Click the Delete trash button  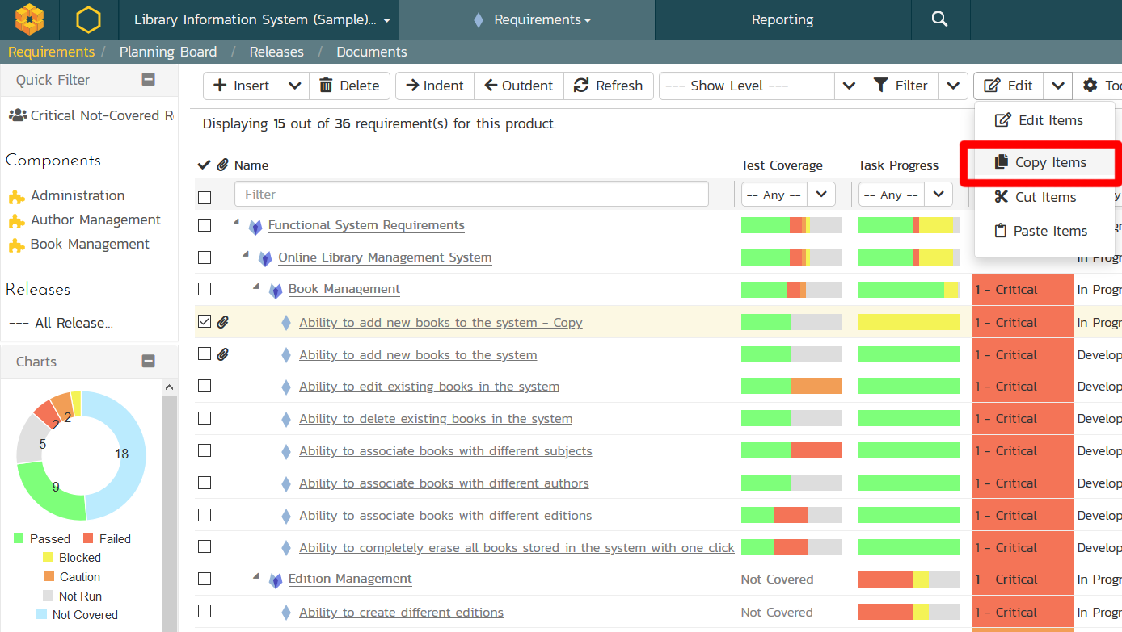click(x=349, y=86)
